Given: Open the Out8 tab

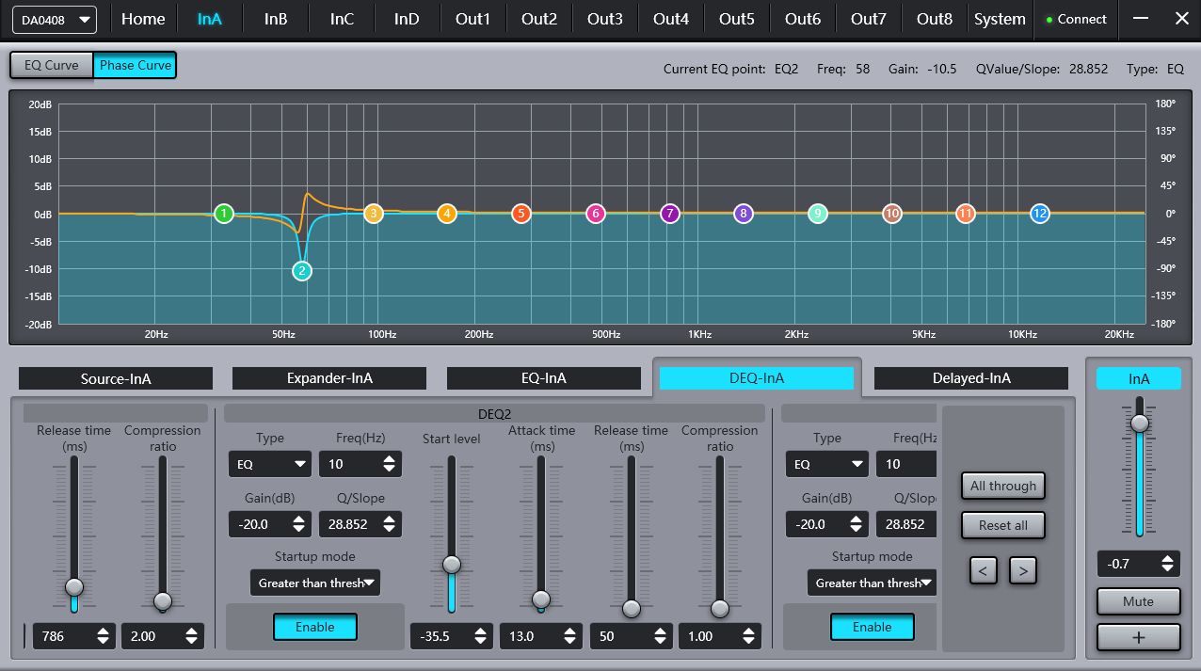Looking at the screenshot, I should pos(935,19).
